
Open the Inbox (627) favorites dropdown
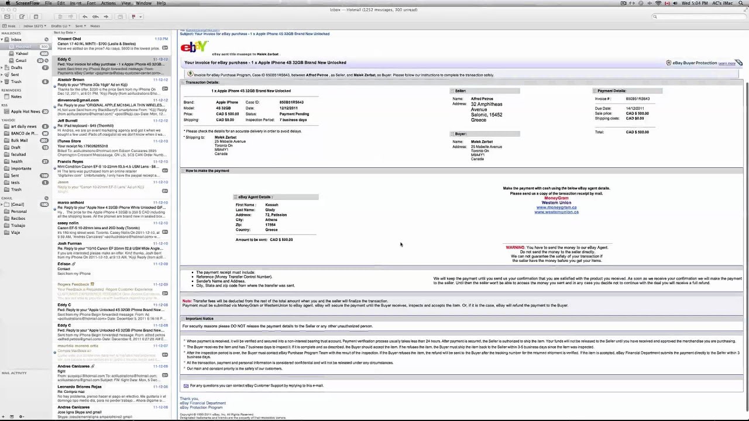[35, 26]
